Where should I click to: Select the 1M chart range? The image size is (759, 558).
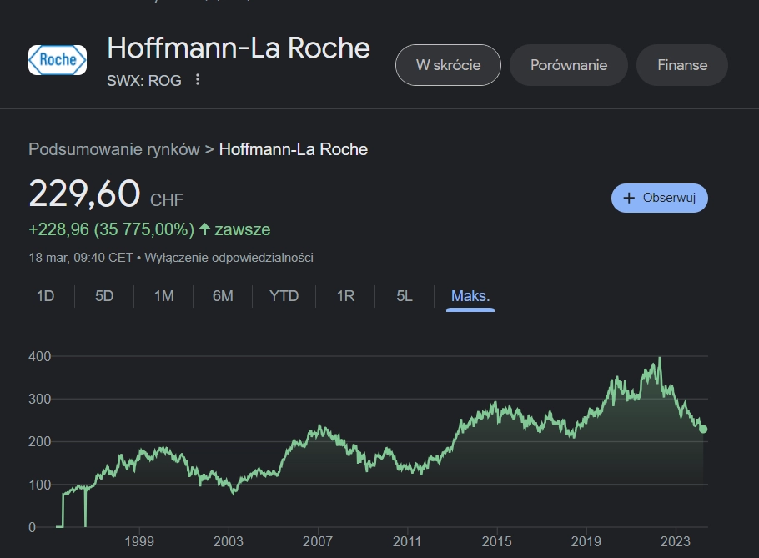[163, 296]
